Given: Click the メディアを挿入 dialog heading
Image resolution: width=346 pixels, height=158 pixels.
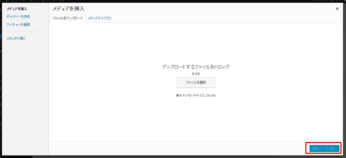Looking at the screenshot, I should point(69,9).
